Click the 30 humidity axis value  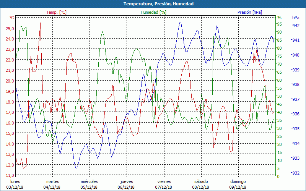280,128
